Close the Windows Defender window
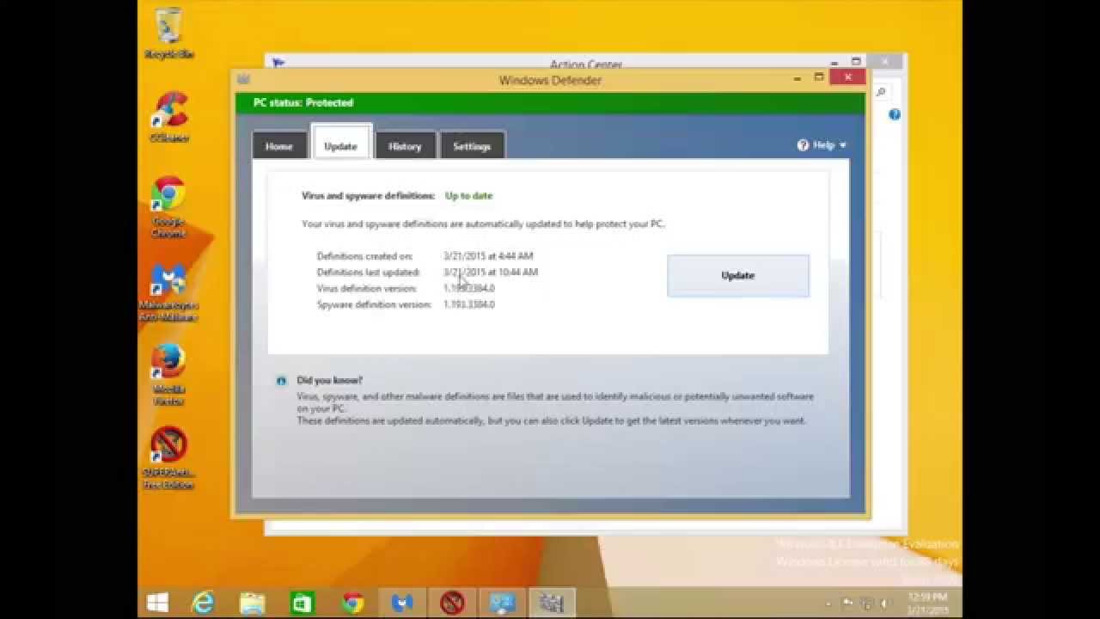The width and height of the screenshot is (1100, 619). [848, 77]
